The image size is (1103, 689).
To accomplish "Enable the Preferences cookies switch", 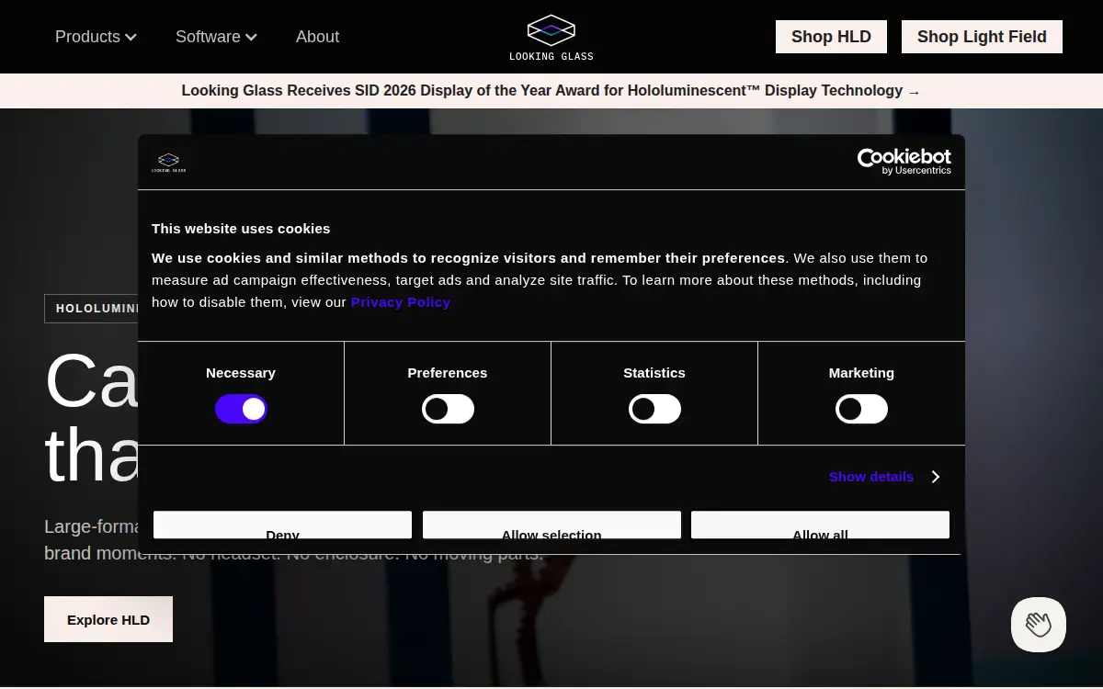I will (448, 409).
